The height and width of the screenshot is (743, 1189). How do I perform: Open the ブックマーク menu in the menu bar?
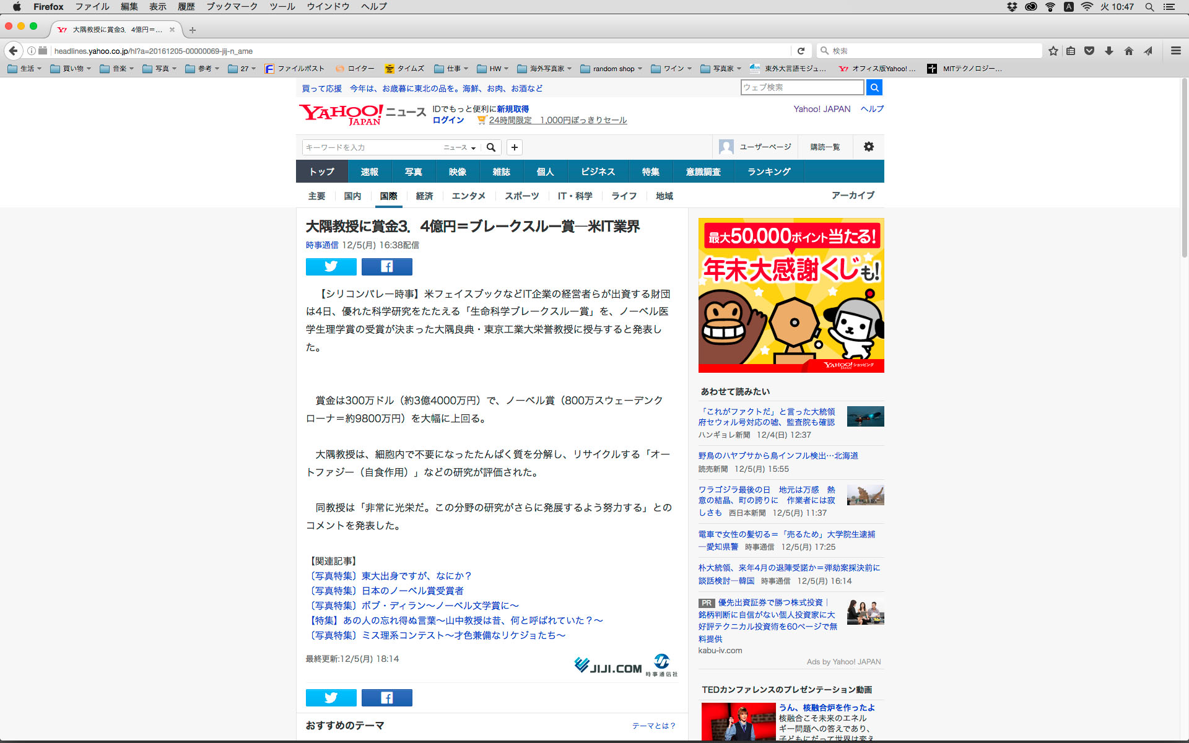coord(232,6)
